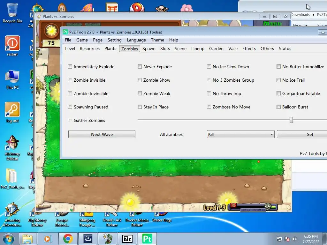Enable Never Explode checkbox

click(x=140, y=67)
